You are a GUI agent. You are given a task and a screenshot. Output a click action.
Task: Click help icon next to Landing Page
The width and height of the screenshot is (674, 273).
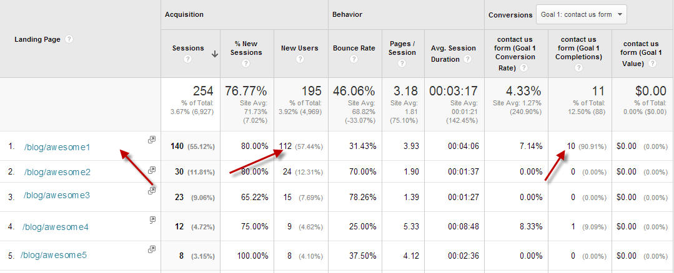(x=69, y=39)
